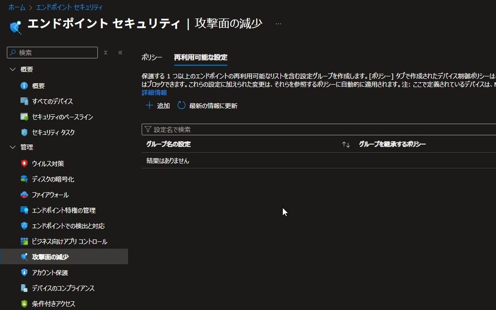Collapse sidebar with double-chevron button
Image resolution: width=496 pixels, height=310 pixels.
coord(120,53)
